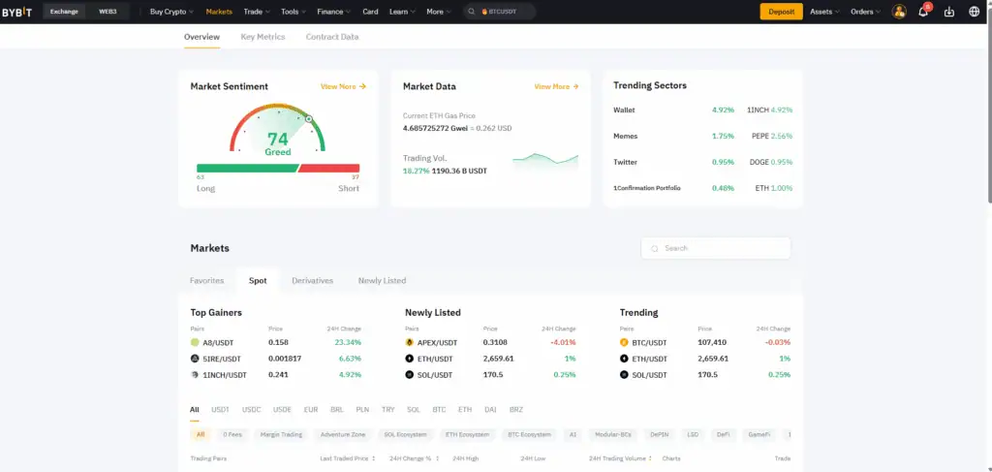Screen dimensions: 992x472
Task: Click the Long/Short ratio bar
Action: 277,168
